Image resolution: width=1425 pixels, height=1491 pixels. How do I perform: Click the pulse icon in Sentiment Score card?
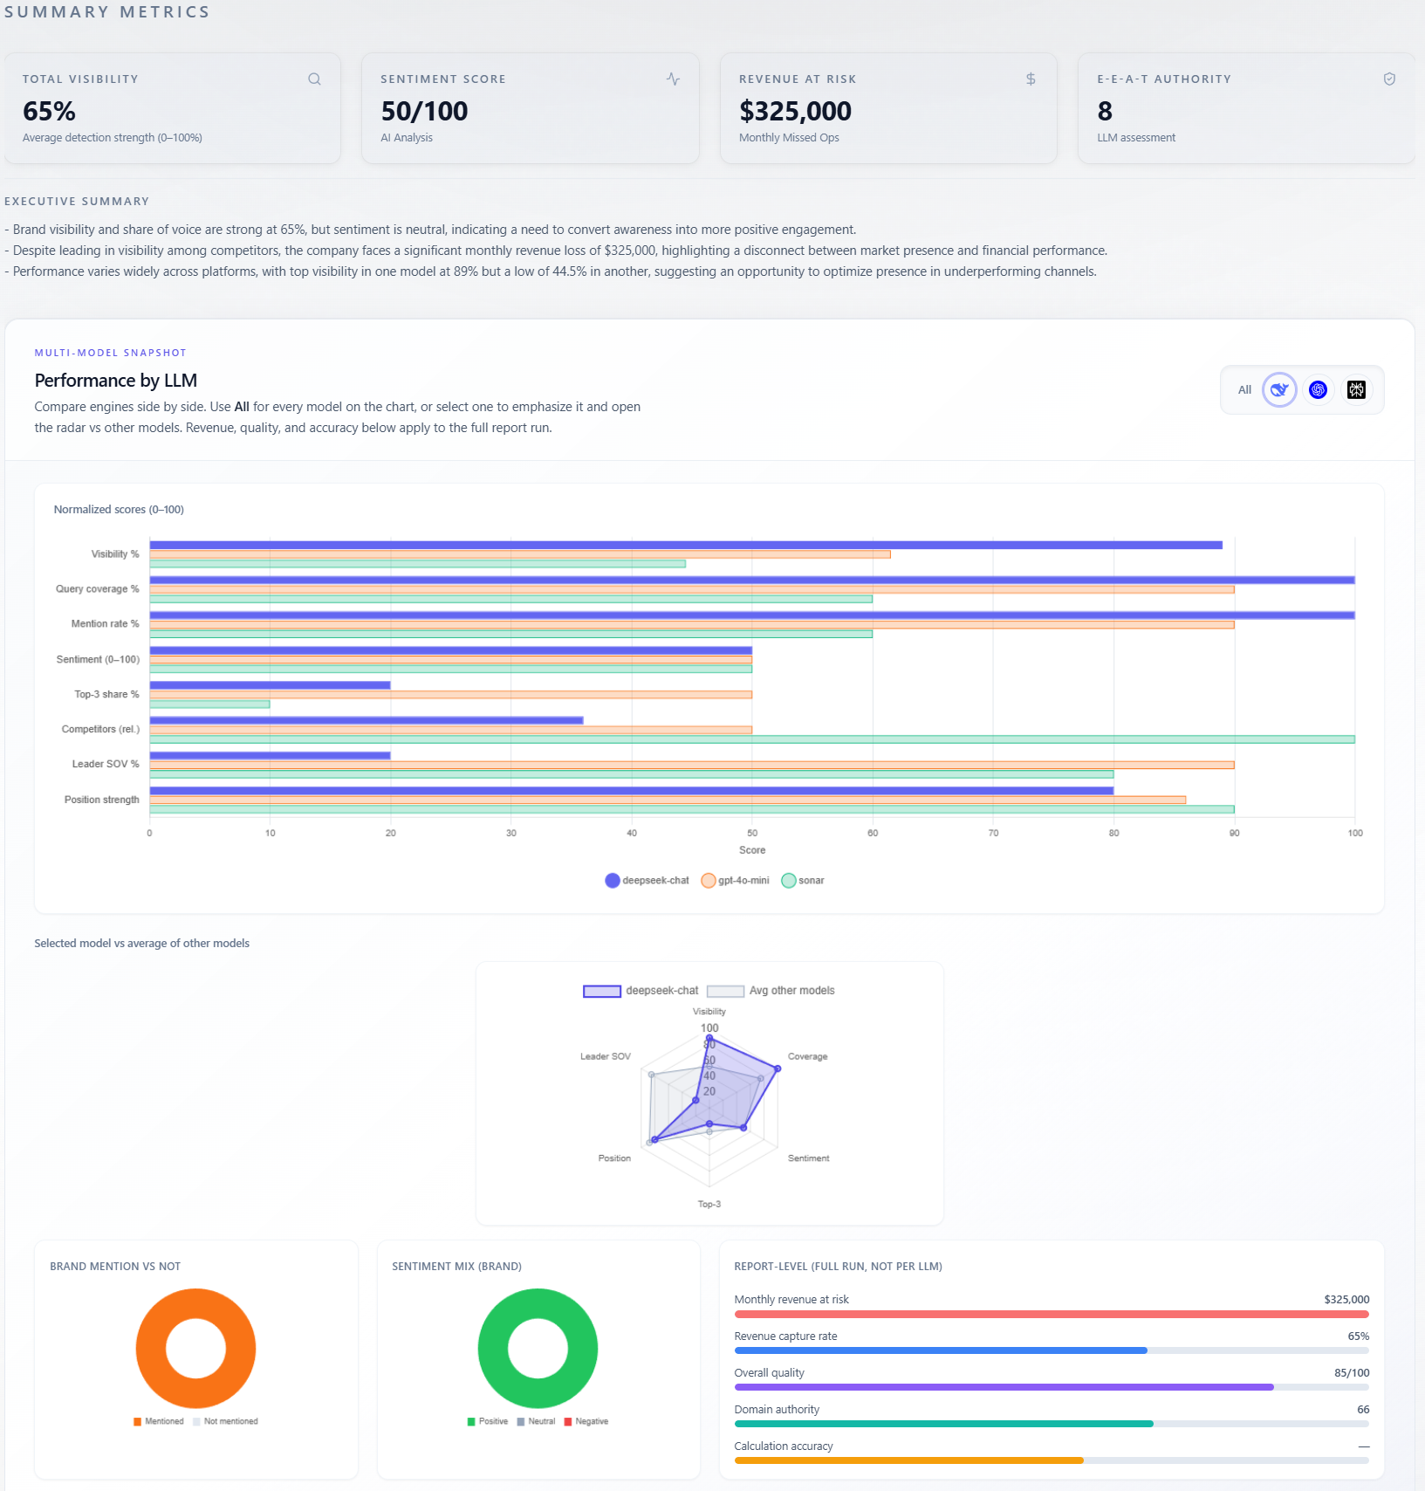[x=673, y=79]
